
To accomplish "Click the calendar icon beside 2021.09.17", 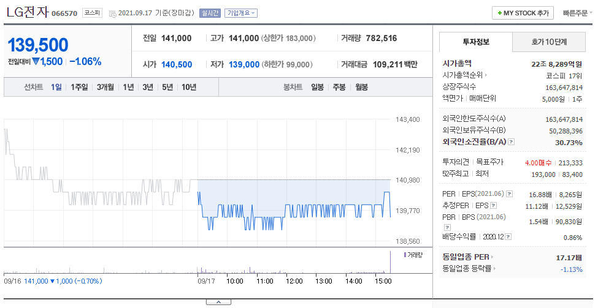I will (x=112, y=13).
